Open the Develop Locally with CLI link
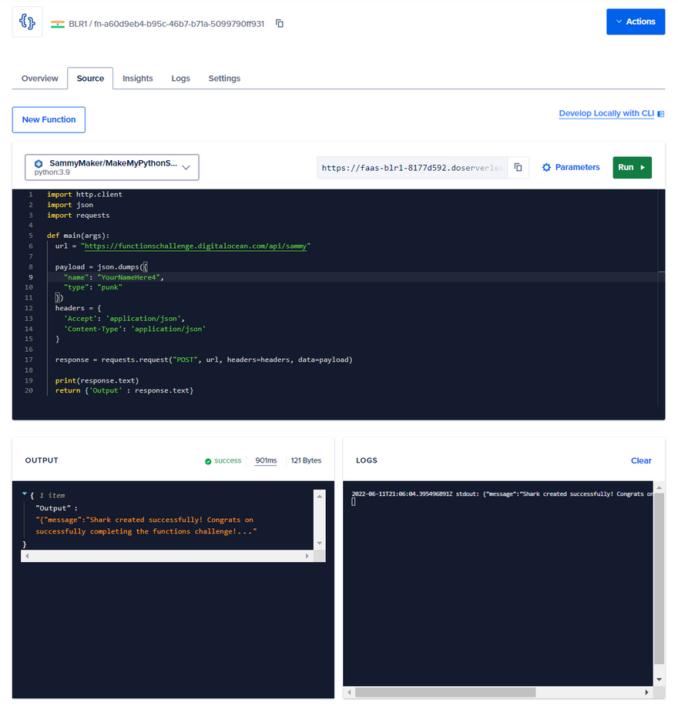This screenshot has width=678, height=706. (x=606, y=113)
